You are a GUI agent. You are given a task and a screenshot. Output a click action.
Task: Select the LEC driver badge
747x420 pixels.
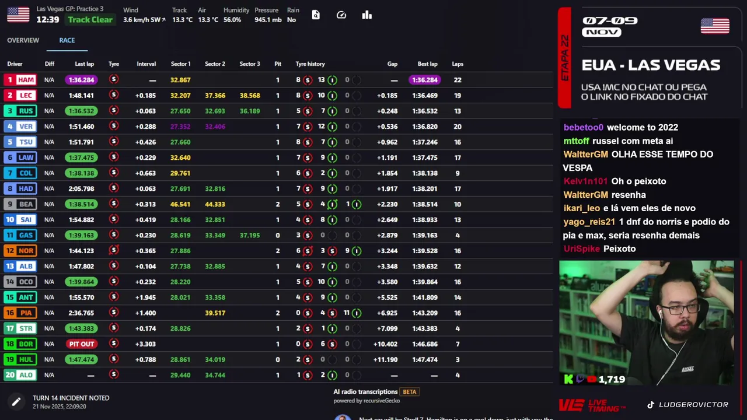[x=20, y=95]
